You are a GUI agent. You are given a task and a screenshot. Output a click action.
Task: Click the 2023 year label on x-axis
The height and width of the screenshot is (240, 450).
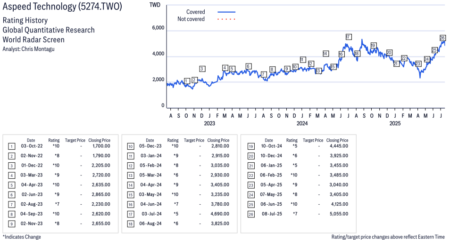pos(209,123)
